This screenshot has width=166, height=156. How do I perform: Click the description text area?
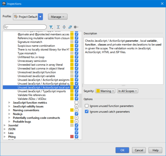(x=124, y=61)
